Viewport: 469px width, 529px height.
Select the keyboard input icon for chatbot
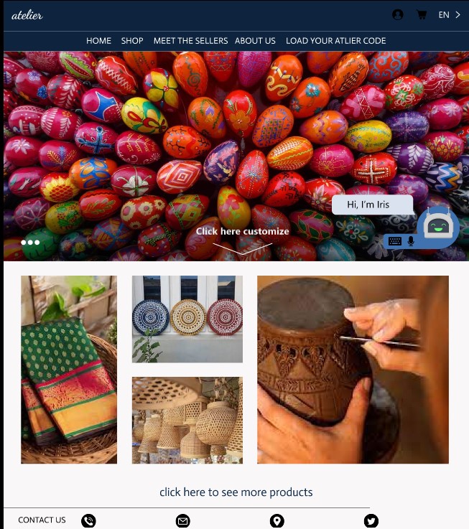[x=395, y=241]
